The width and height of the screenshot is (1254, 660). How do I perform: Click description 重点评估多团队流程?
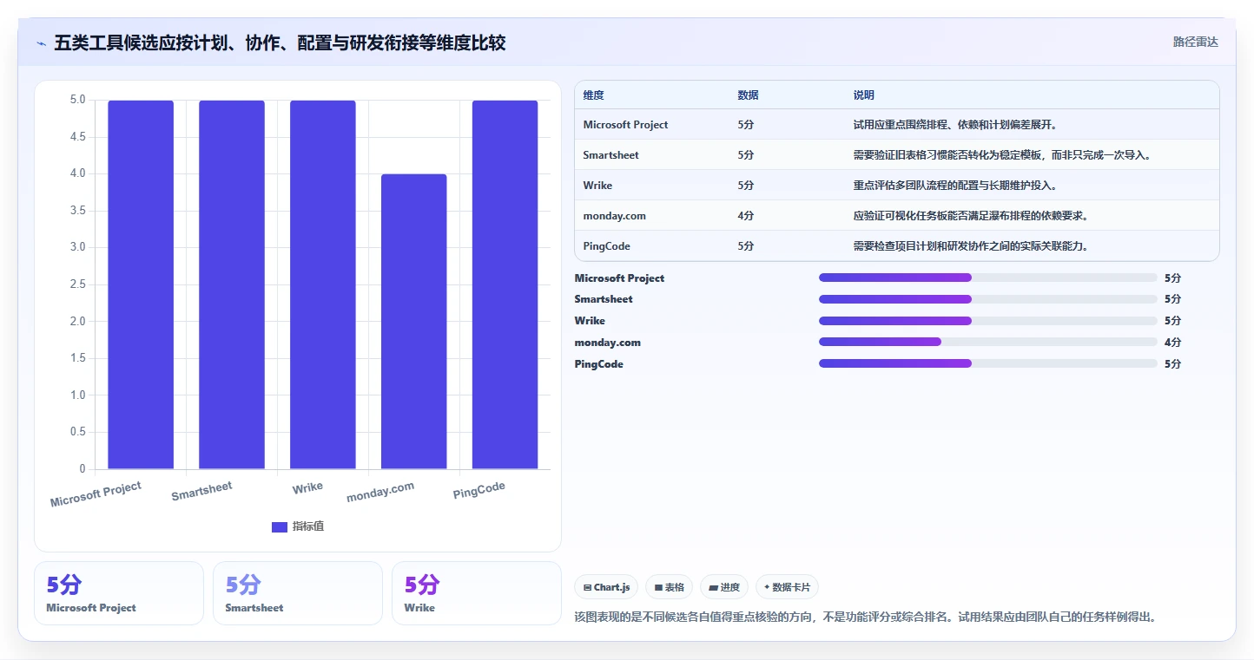(x=955, y=186)
